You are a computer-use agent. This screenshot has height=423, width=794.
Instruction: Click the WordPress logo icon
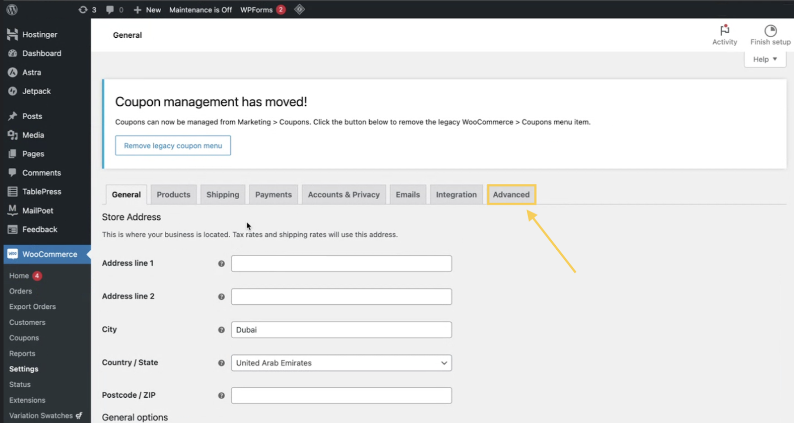12,9
